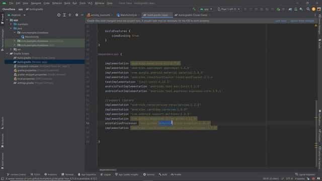Open the VCS menu

90,3
